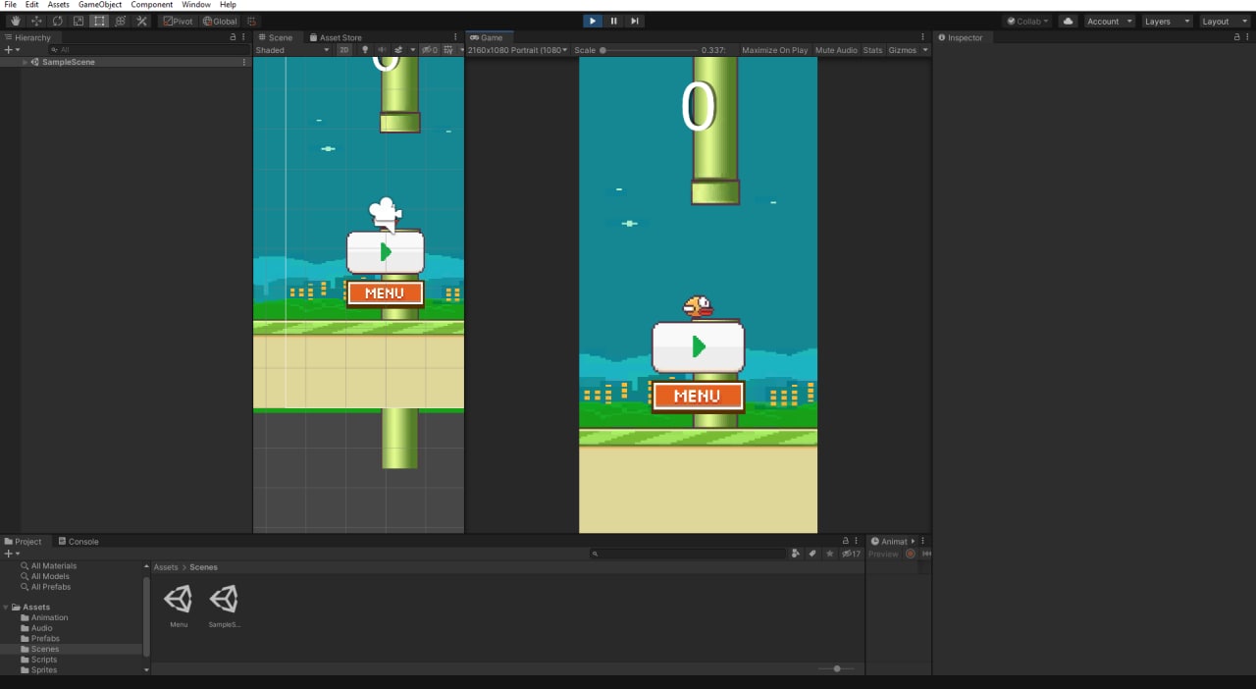
Task: Select the Hand tool in toolbar
Action: tap(16, 21)
